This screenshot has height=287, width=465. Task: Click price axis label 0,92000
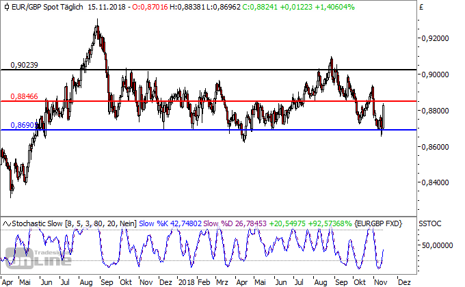click(x=435, y=38)
